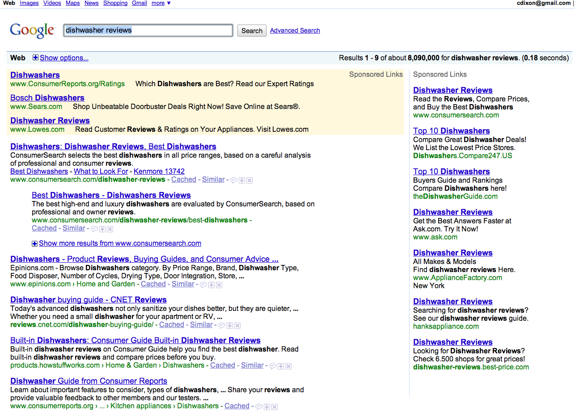575x415 pixels.
Task: Remove the Epinions result with X icon
Action: point(219,285)
